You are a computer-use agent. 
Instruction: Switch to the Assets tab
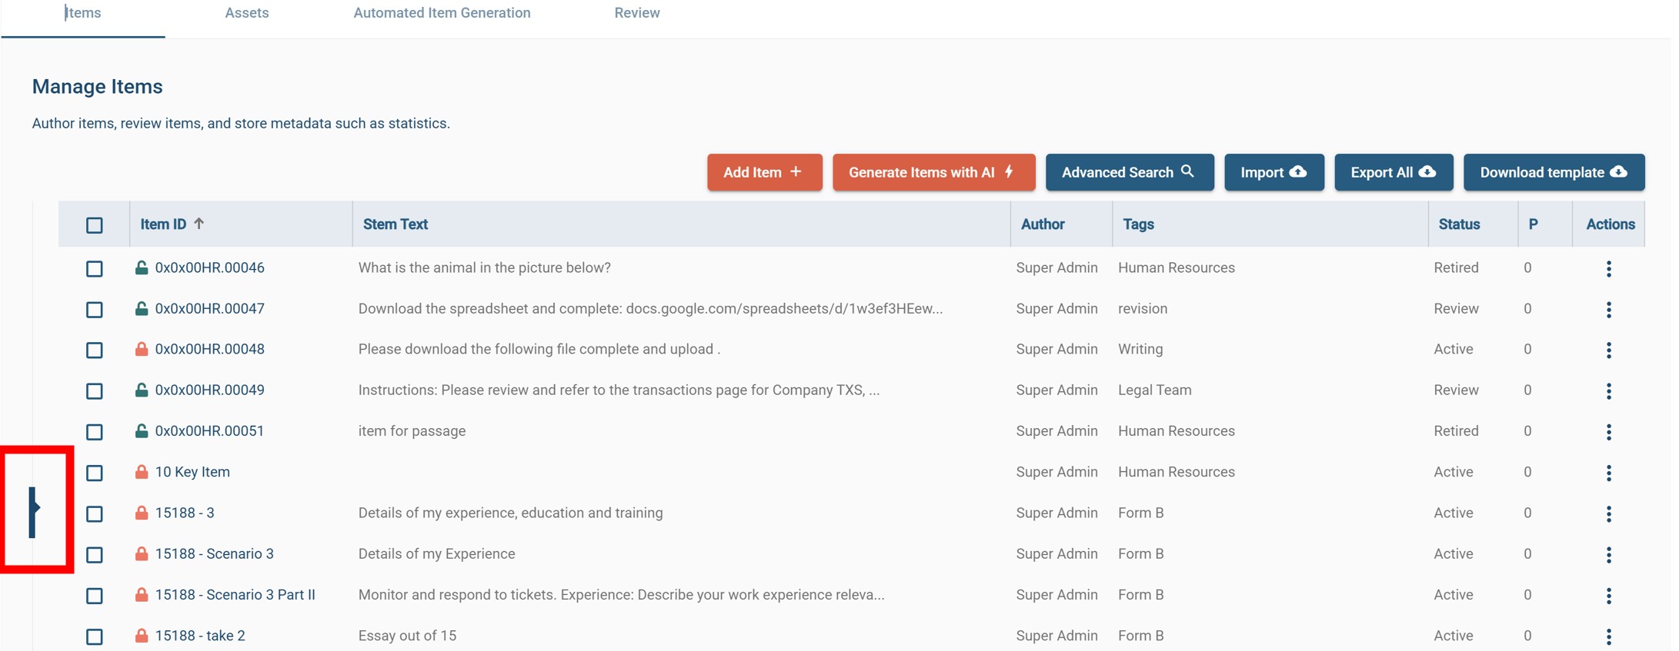point(247,13)
